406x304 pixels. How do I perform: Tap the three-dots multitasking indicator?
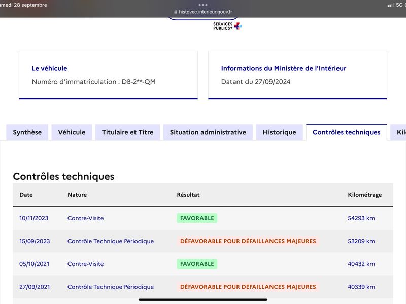pyautogui.click(x=203, y=5)
